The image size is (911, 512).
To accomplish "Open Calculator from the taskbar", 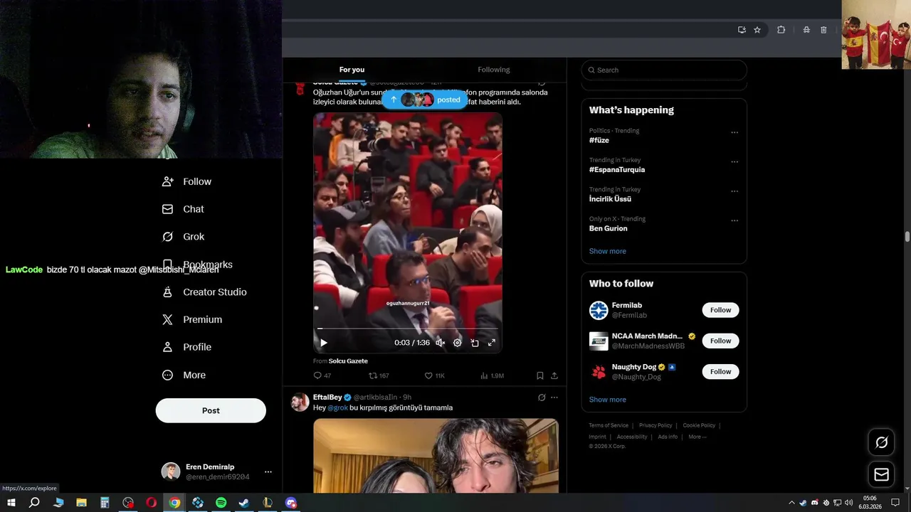I will (105, 503).
